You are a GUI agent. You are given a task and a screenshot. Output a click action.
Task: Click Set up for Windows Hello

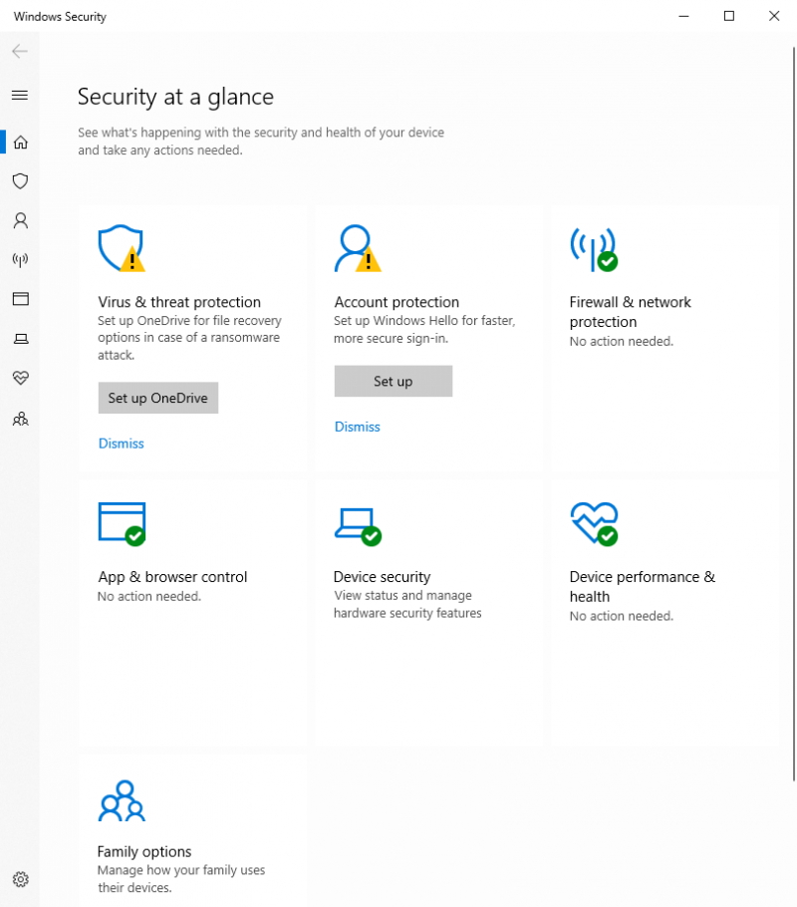click(x=394, y=381)
